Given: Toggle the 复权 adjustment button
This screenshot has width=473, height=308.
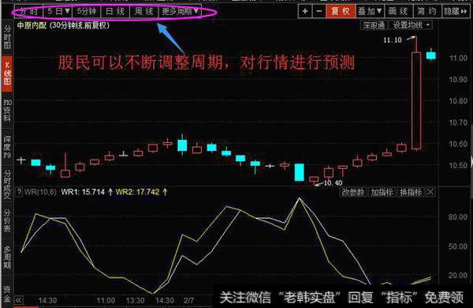Looking at the screenshot, I should (341, 11).
